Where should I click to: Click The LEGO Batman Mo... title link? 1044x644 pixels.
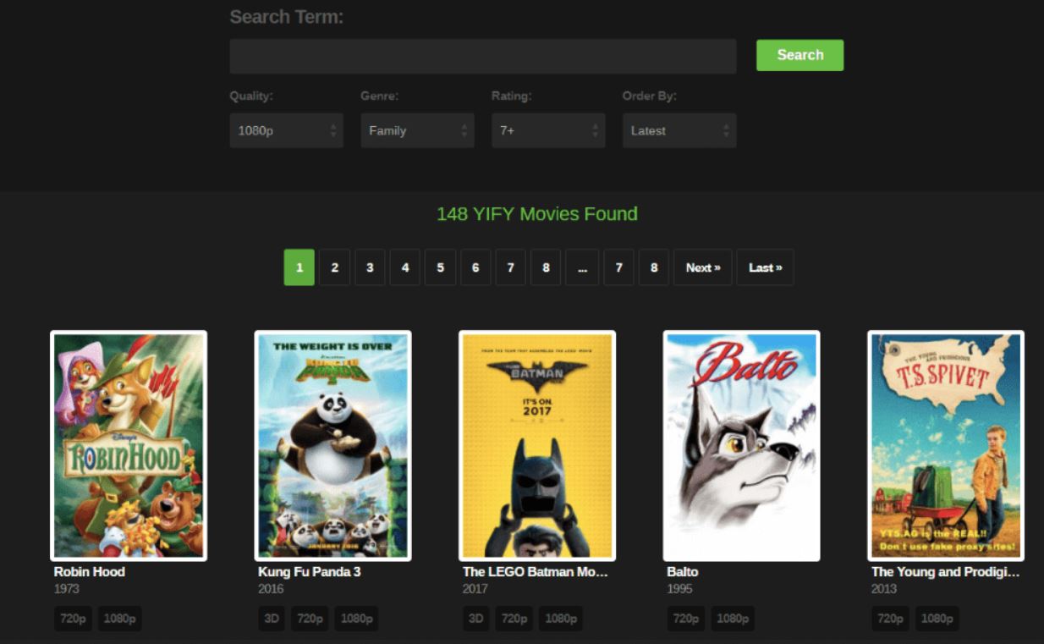(x=536, y=572)
